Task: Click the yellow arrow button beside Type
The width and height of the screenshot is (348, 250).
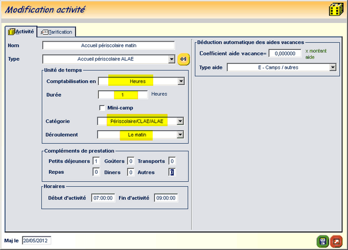Action: pyautogui.click(x=183, y=59)
